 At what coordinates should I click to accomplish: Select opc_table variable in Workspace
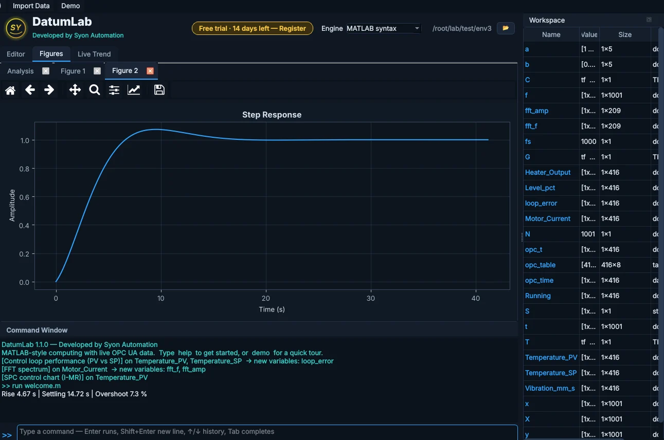pos(540,265)
